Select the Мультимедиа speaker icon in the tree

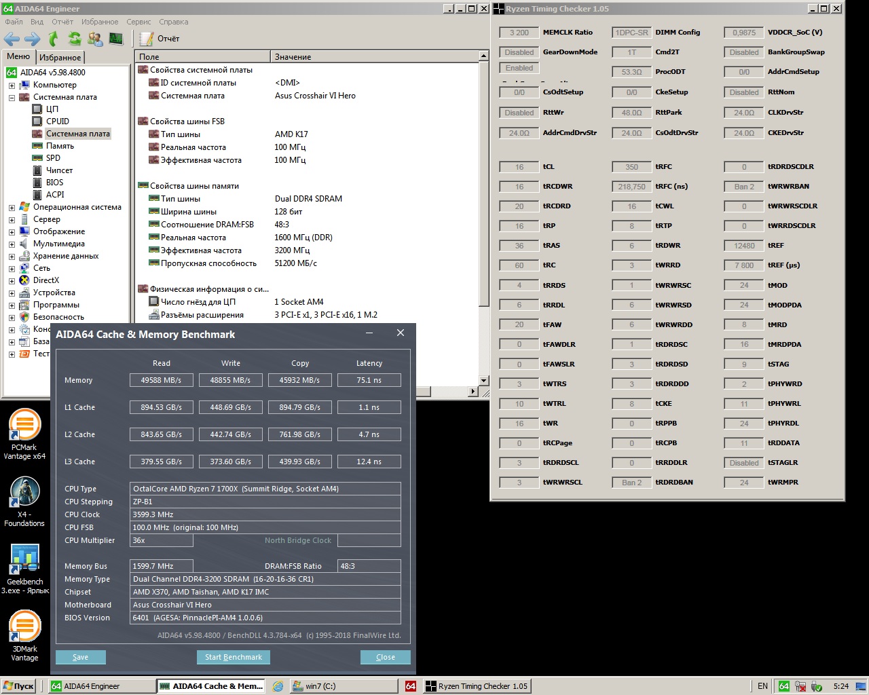(24, 244)
